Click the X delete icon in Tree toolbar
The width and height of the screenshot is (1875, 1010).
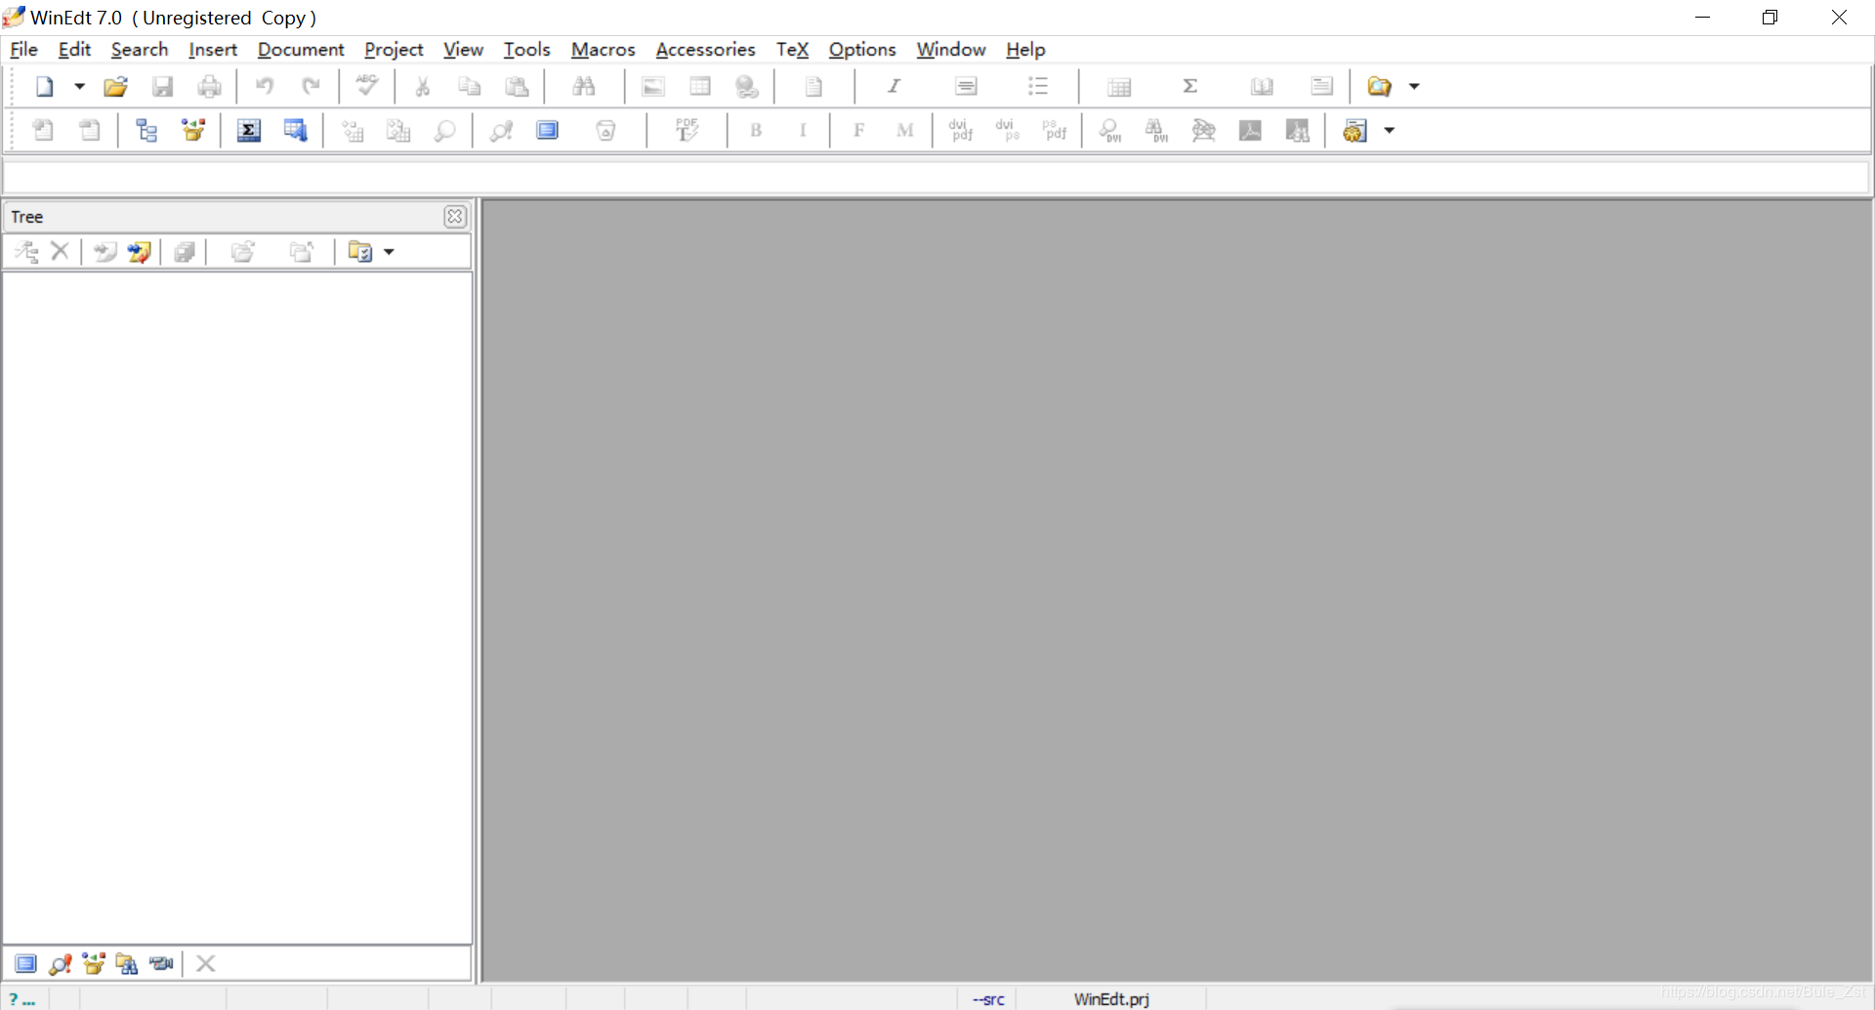click(x=60, y=252)
